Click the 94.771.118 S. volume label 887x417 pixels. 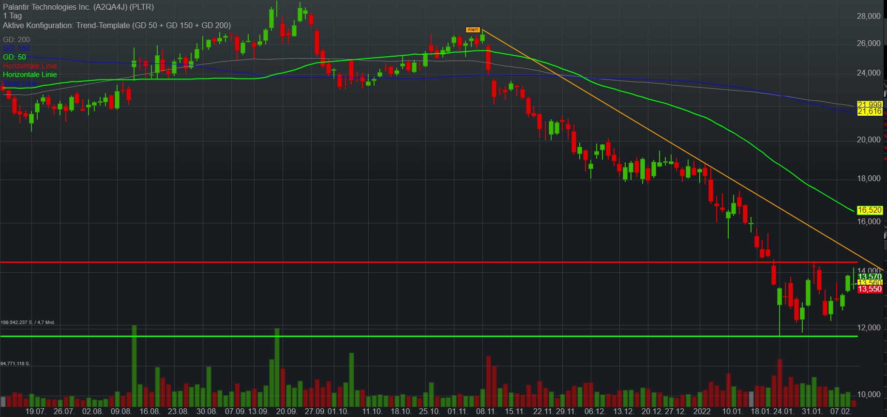15,364
